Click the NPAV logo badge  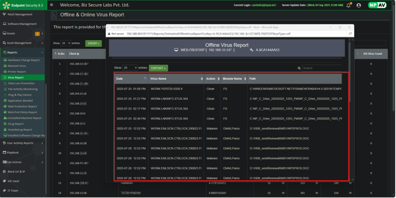[x=377, y=5]
